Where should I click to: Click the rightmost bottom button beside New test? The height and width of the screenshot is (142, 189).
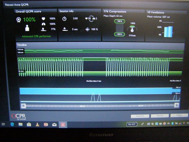coord(179,116)
